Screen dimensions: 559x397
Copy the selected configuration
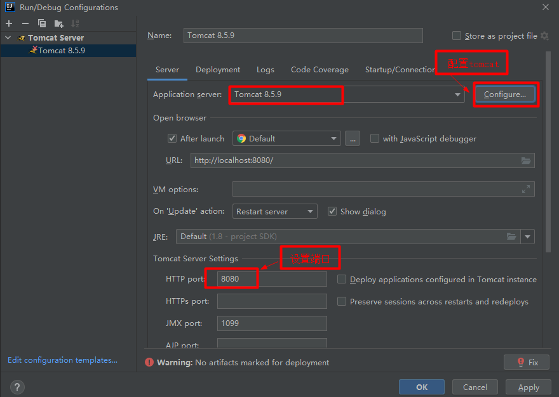[42, 23]
